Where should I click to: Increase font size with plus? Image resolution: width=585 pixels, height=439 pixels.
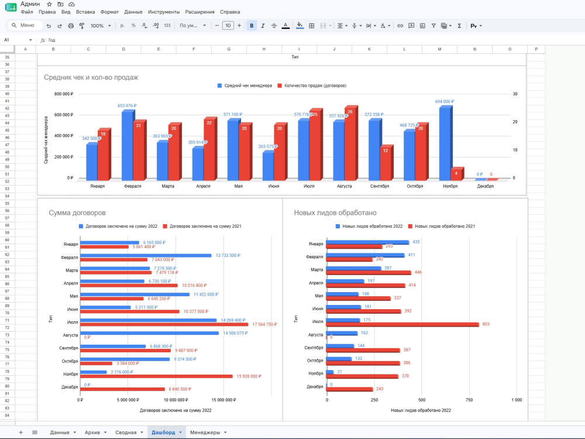click(239, 25)
